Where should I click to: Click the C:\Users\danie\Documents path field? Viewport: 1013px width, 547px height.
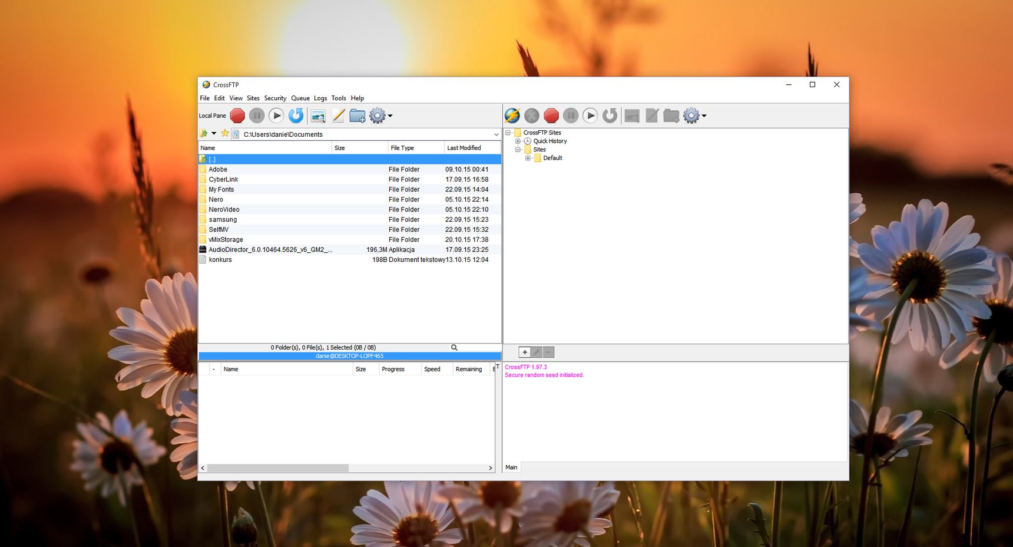365,134
